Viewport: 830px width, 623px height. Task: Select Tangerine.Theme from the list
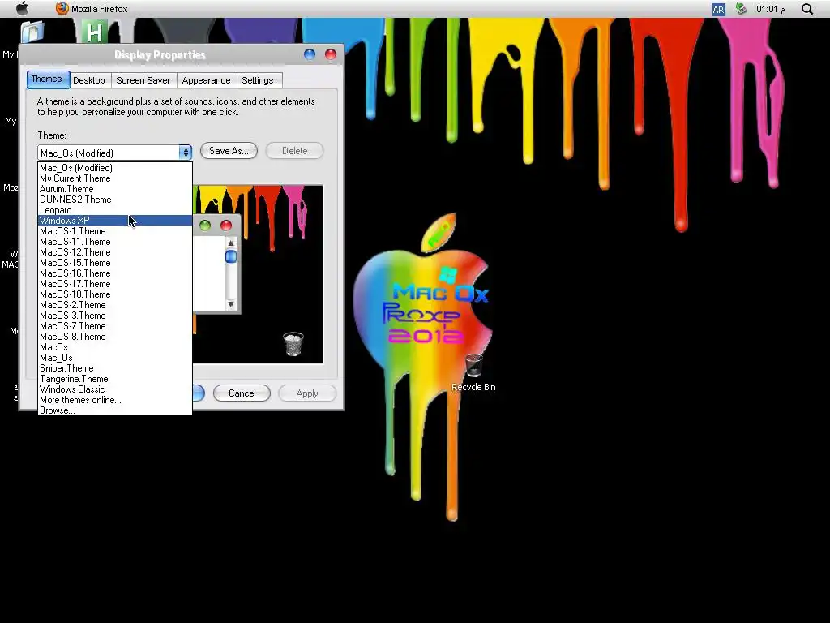click(x=115, y=380)
